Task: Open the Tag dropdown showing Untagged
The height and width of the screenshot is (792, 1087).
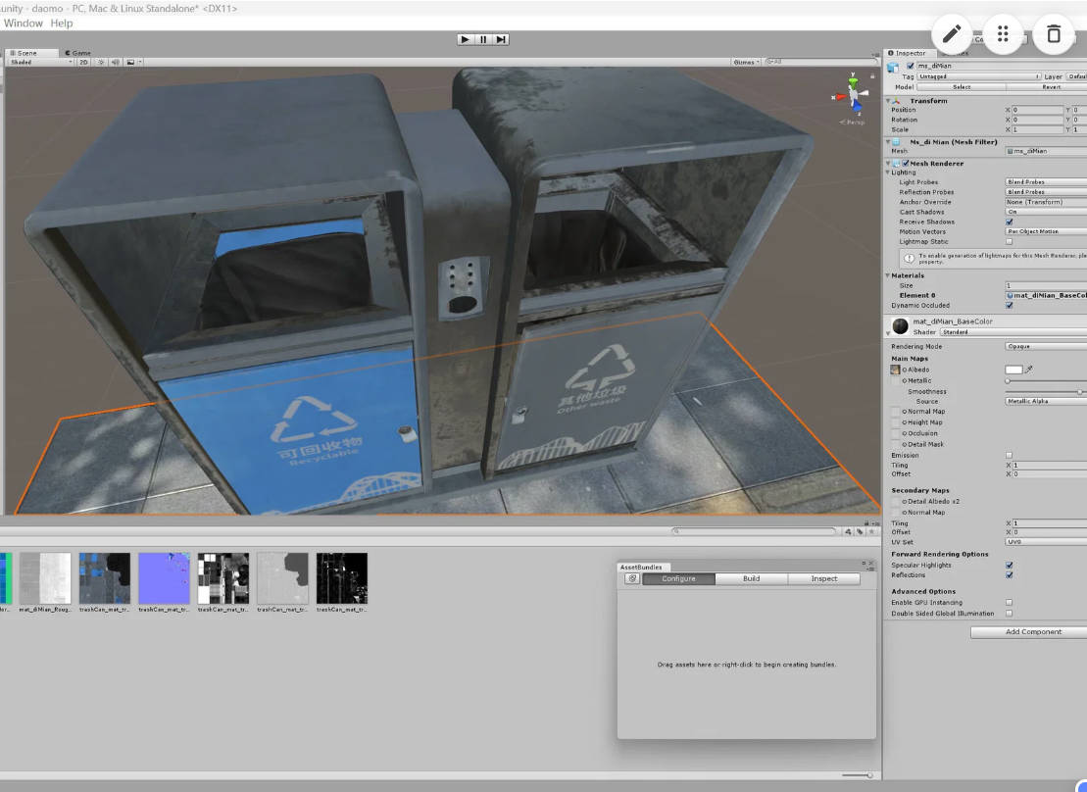Action: tap(979, 77)
